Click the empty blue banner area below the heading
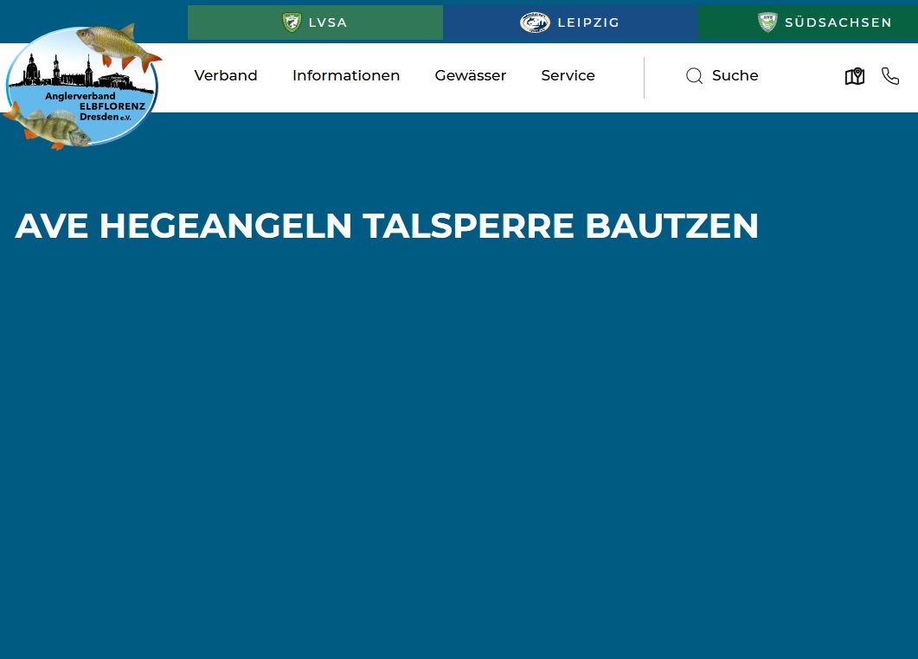Screen dimensions: 918x659 pos(459,432)
